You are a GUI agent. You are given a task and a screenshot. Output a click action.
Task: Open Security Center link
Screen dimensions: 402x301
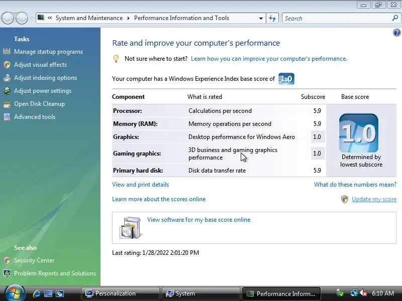tap(34, 260)
